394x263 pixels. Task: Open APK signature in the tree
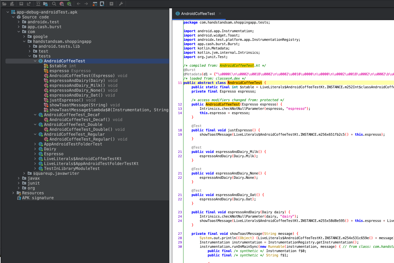tap(38, 198)
